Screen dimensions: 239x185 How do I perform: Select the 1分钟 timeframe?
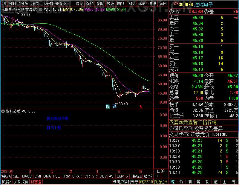(x=23, y=4)
